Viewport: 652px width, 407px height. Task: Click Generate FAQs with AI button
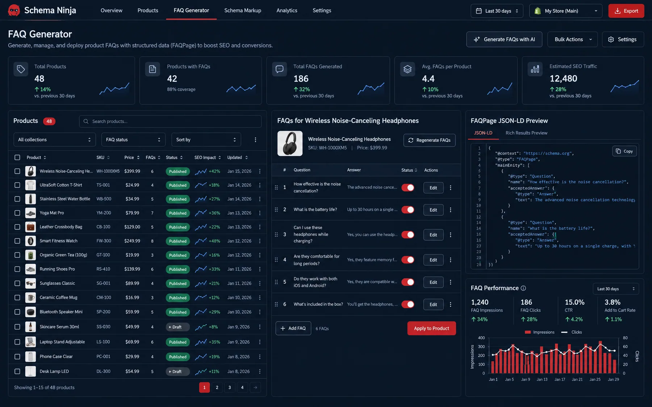tap(504, 39)
